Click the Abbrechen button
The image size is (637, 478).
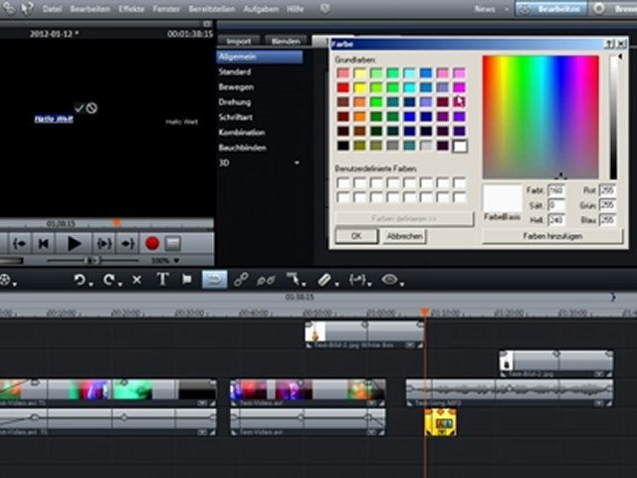tap(403, 236)
